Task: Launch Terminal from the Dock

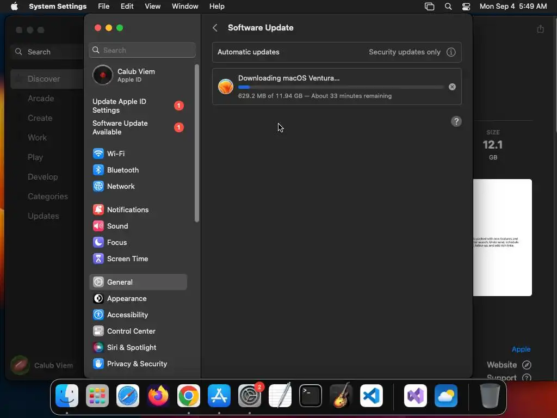Action: coord(311,396)
